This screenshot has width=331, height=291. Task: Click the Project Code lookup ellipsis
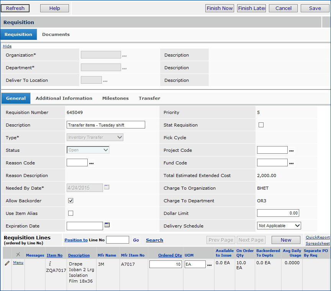[x=291, y=151]
